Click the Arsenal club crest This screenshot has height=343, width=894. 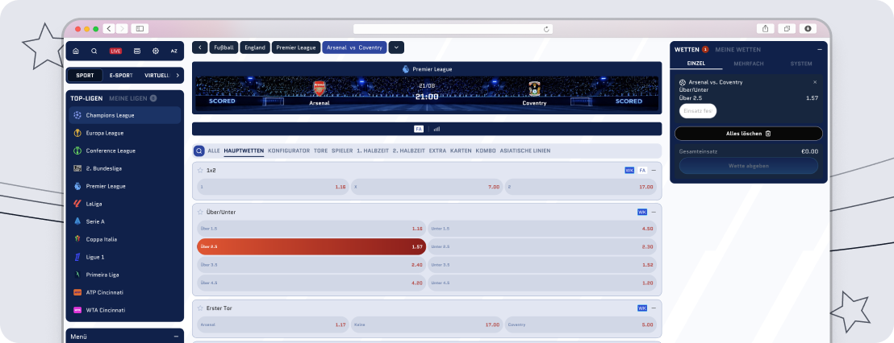coord(320,89)
